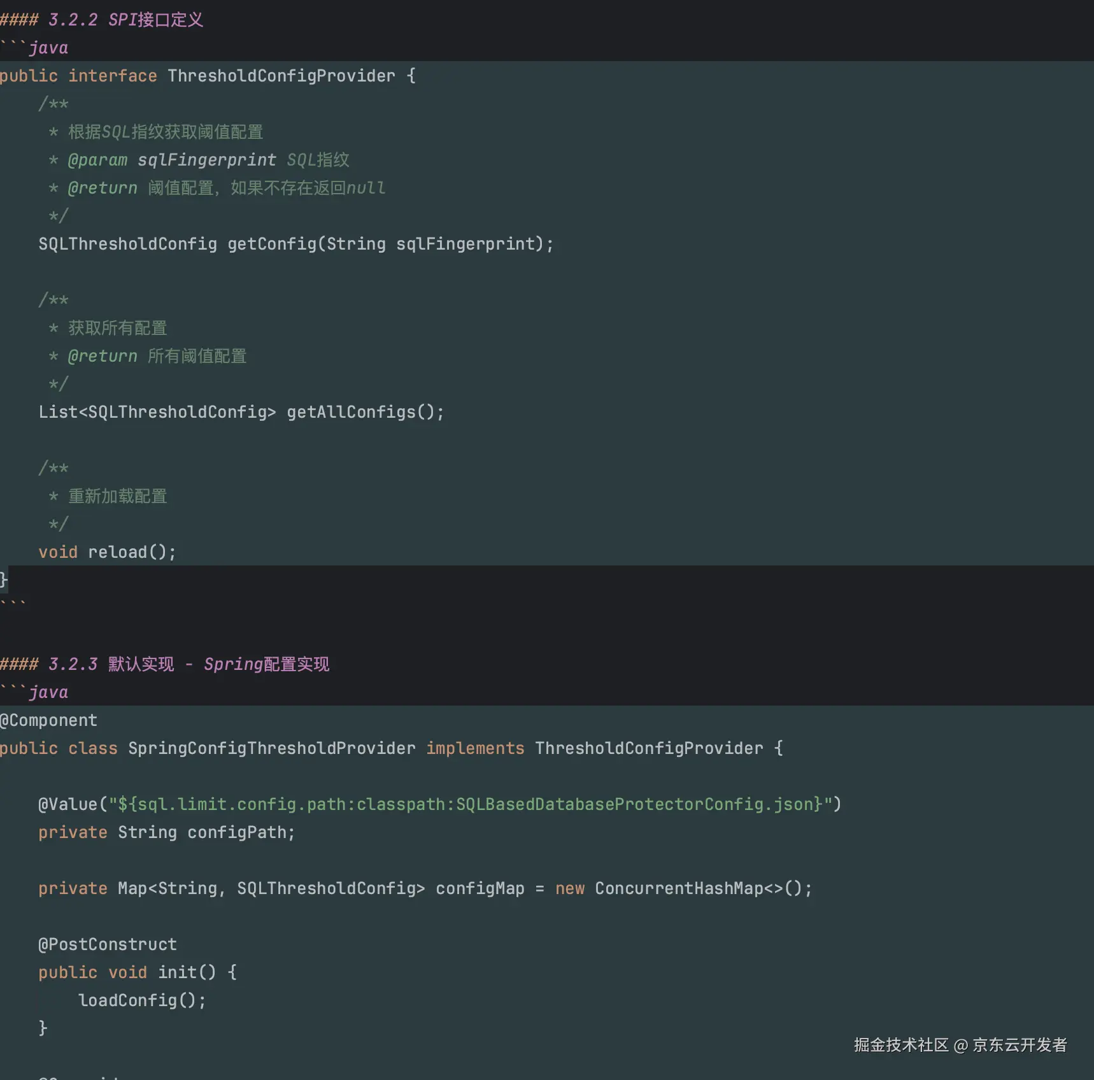The image size is (1094, 1080).
Task: Click the ThresholdConfigProvider interface name in its declaration
Action: click(281, 76)
